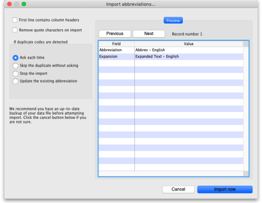This screenshot has width=262, height=203.
Task: Go to Previous record
Action: tap(115, 33)
